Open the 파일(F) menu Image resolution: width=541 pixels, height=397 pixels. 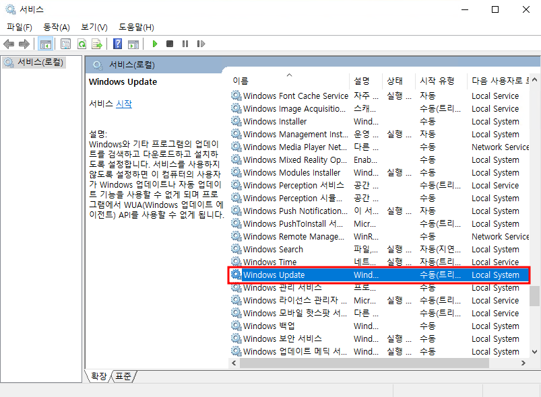pos(20,27)
